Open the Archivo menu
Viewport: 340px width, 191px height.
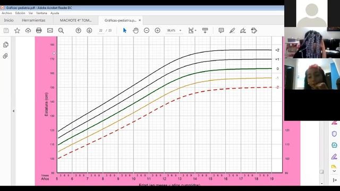pos(7,13)
